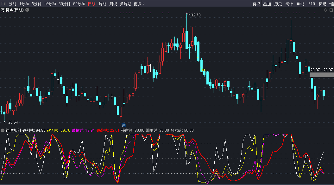The height and width of the screenshot is (185, 334).
Task: Click the 复权 button
Action: pyautogui.click(x=256, y=4)
